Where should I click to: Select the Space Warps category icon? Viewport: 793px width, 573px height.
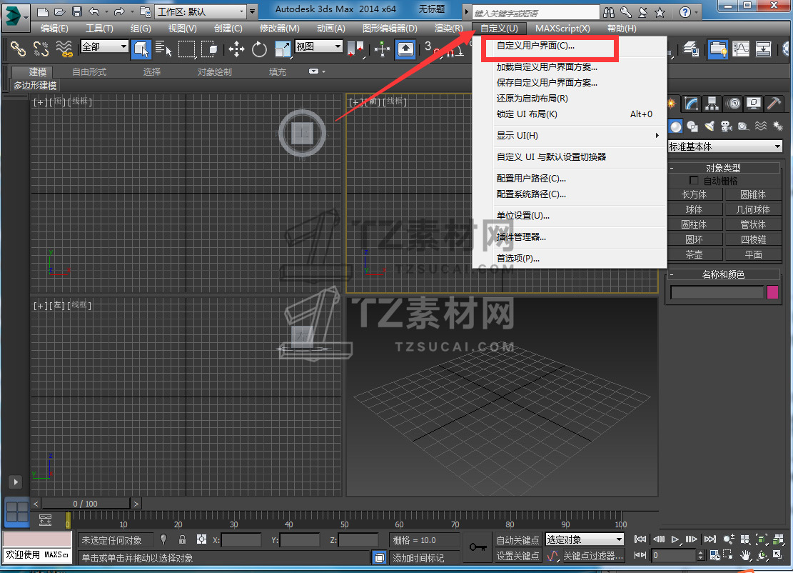(x=761, y=126)
